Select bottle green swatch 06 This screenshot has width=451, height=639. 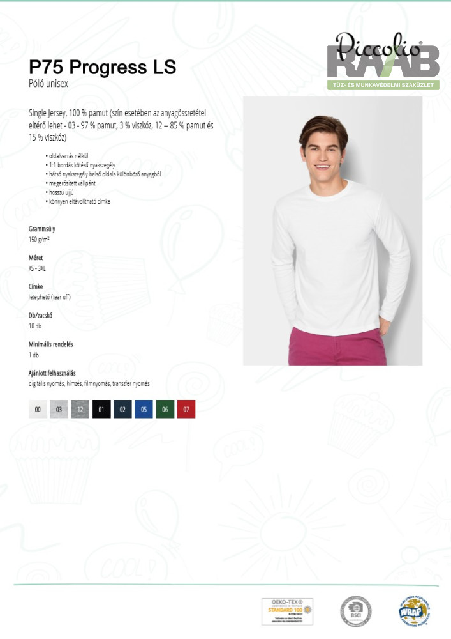[165, 409]
